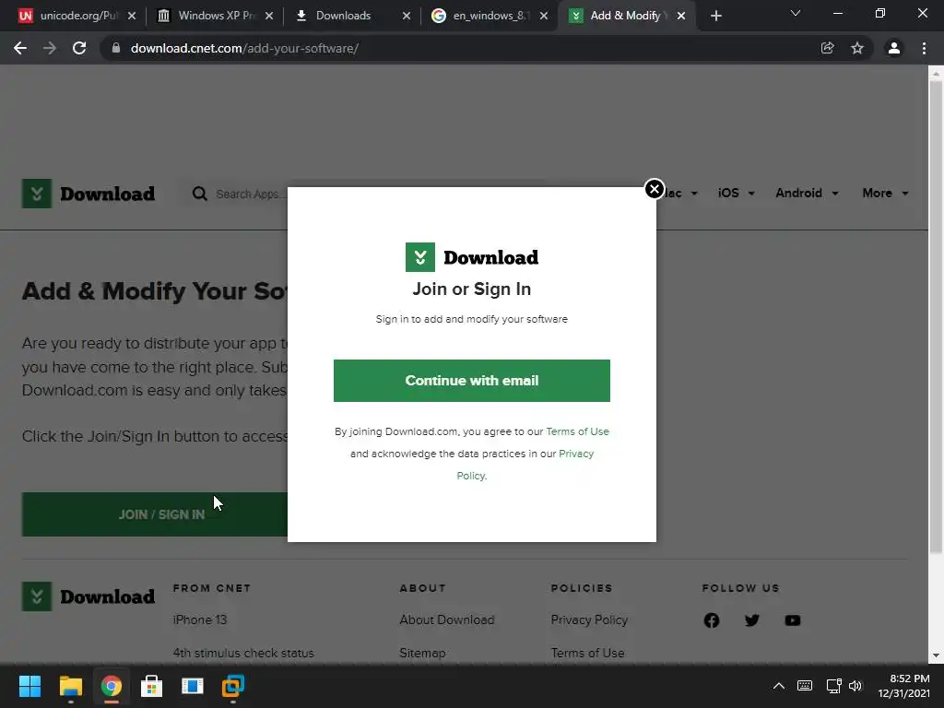Open Chrome profile icon
Viewport: 944px width, 708px height.
pyautogui.click(x=893, y=48)
